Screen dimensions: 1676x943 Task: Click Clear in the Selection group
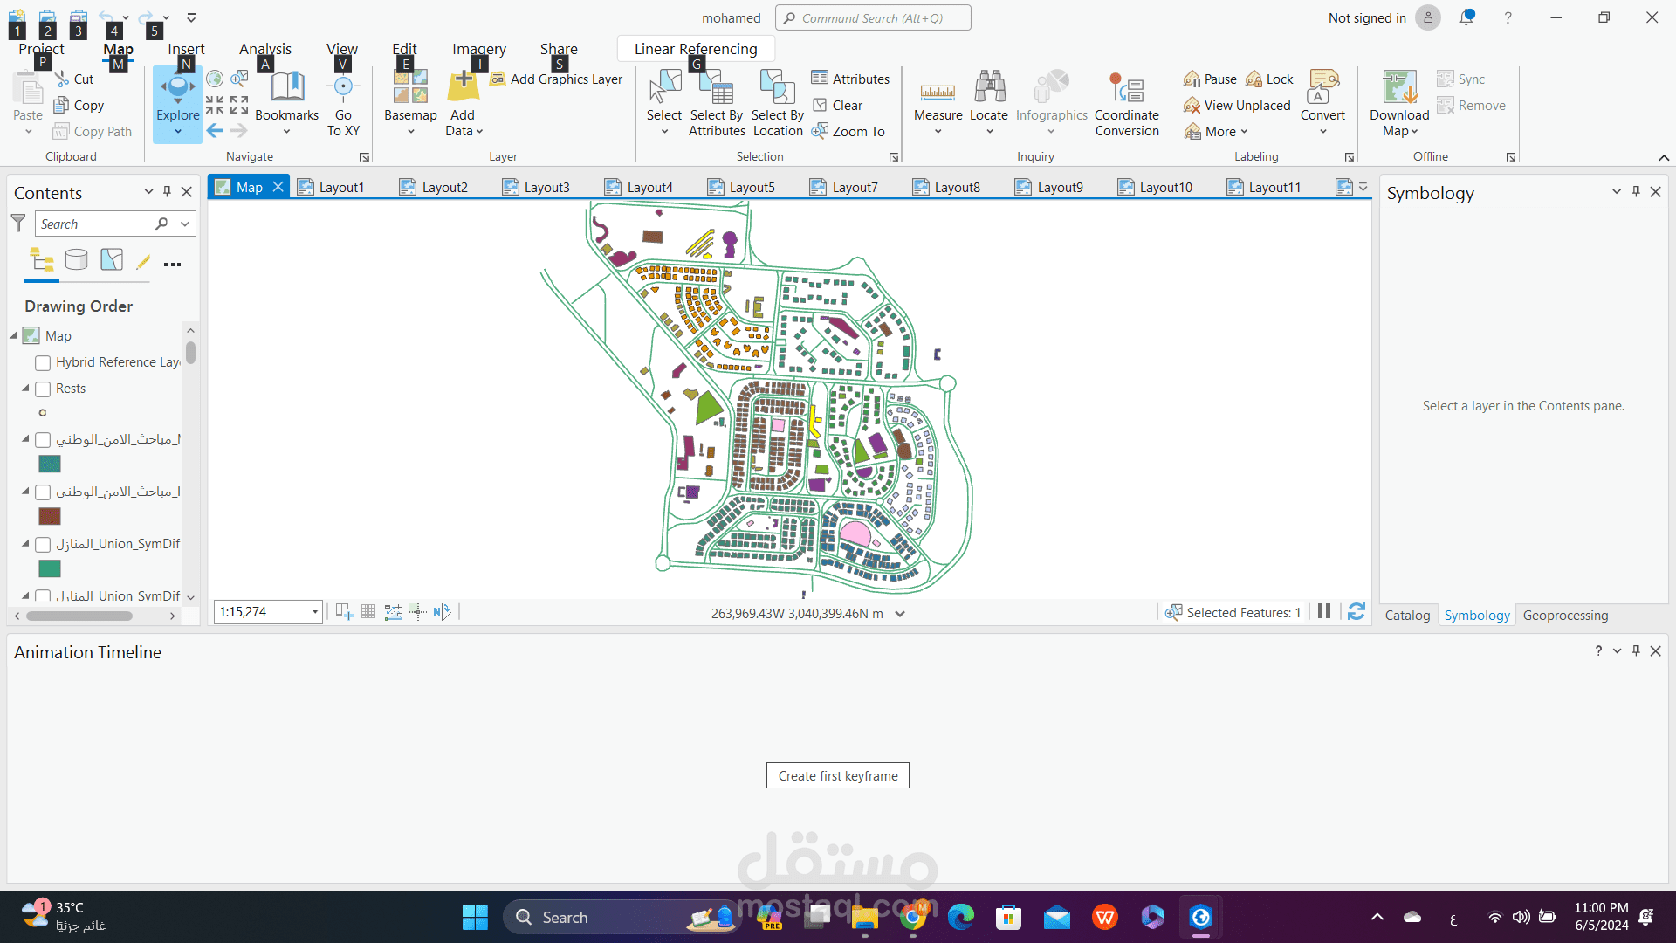click(x=839, y=105)
